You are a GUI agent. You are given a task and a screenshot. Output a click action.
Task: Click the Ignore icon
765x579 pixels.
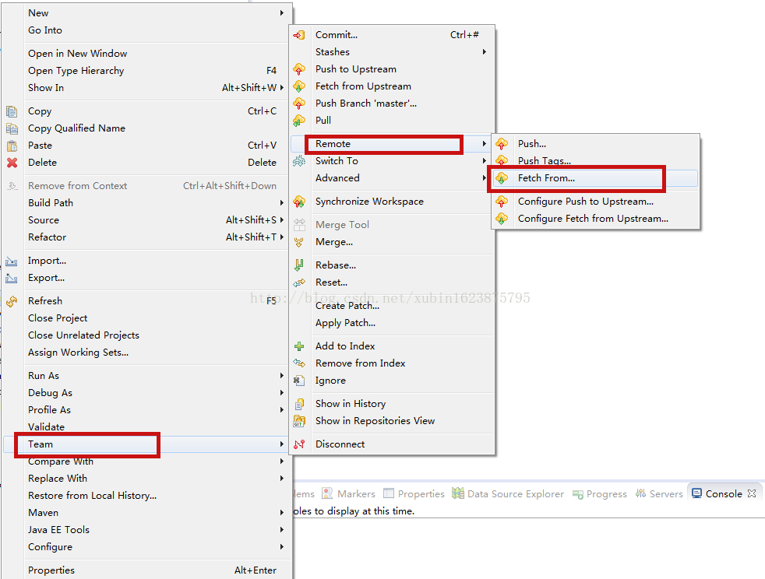click(x=299, y=381)
